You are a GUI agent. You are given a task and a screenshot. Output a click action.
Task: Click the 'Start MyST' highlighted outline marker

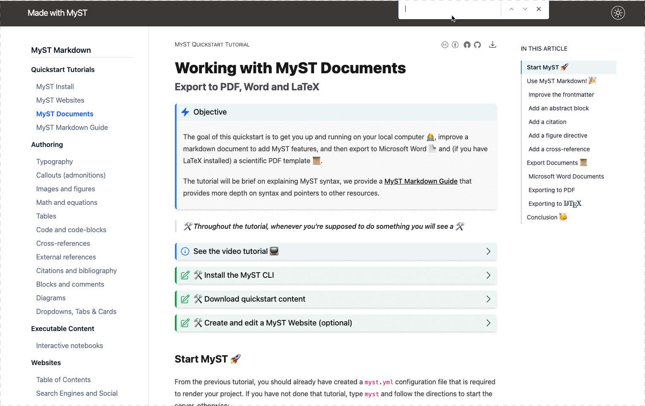(547, 67)
